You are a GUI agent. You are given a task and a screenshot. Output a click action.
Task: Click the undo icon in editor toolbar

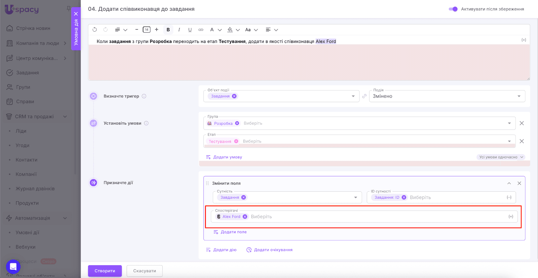click(94, 30)
